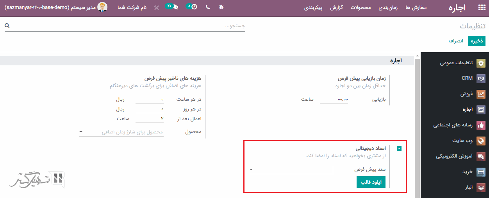Click the تنظیمات page title
Image resolution: width=489 pixels, height=198 pixels.
[x=472, y=26]
